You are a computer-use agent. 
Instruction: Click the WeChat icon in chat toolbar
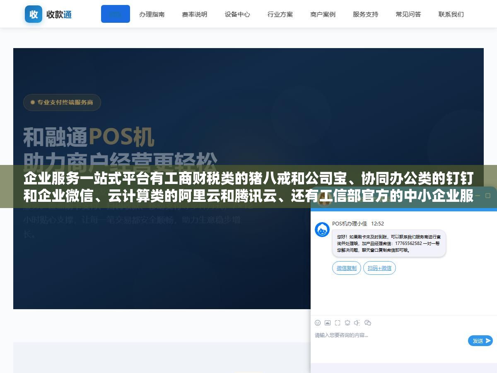tap(367, 323)
